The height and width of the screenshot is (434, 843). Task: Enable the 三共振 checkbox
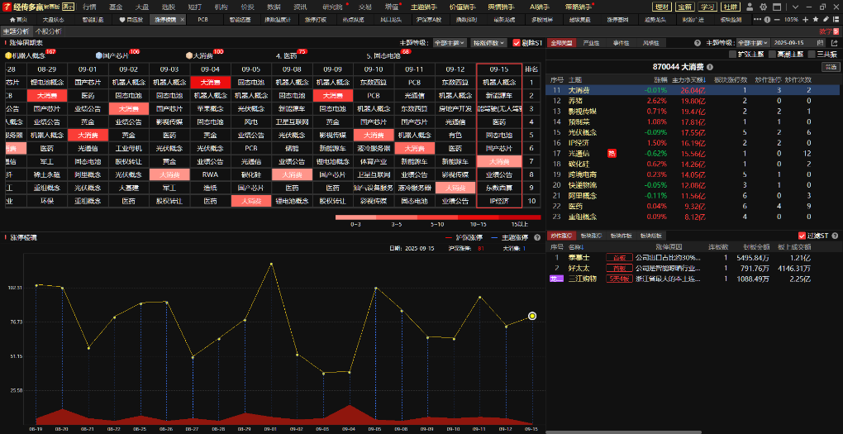pyautogui.click(x=812, y=54)
